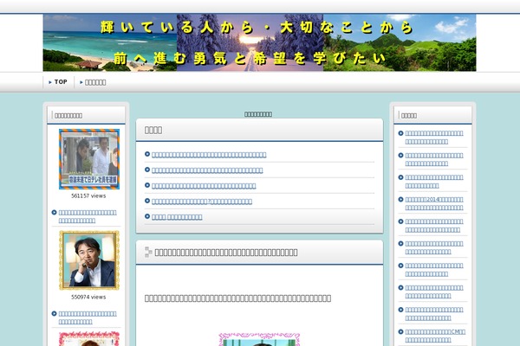The width and height of the screenshot is (520, 346).
Task: Click bullet icon of third right sidebar link
Action: click(x=400, y=177)
